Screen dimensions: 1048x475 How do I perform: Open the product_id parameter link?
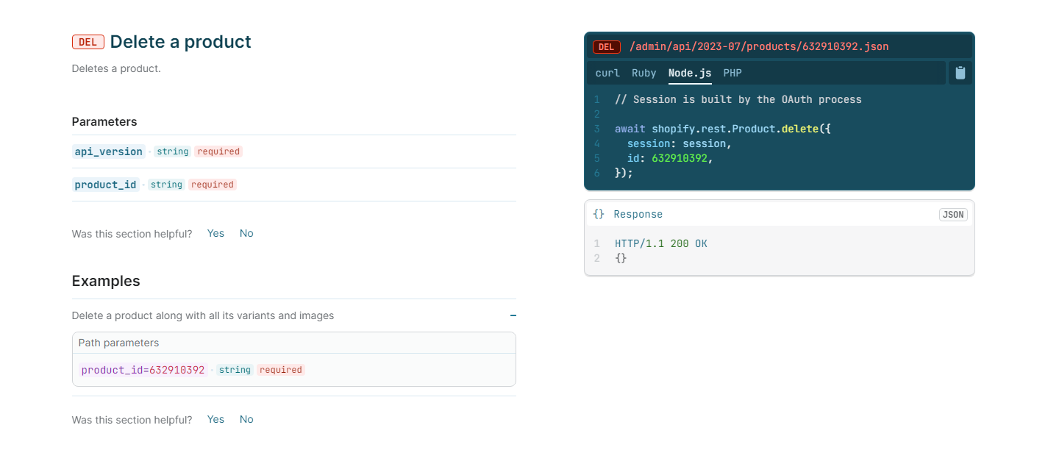click(105, 185)
